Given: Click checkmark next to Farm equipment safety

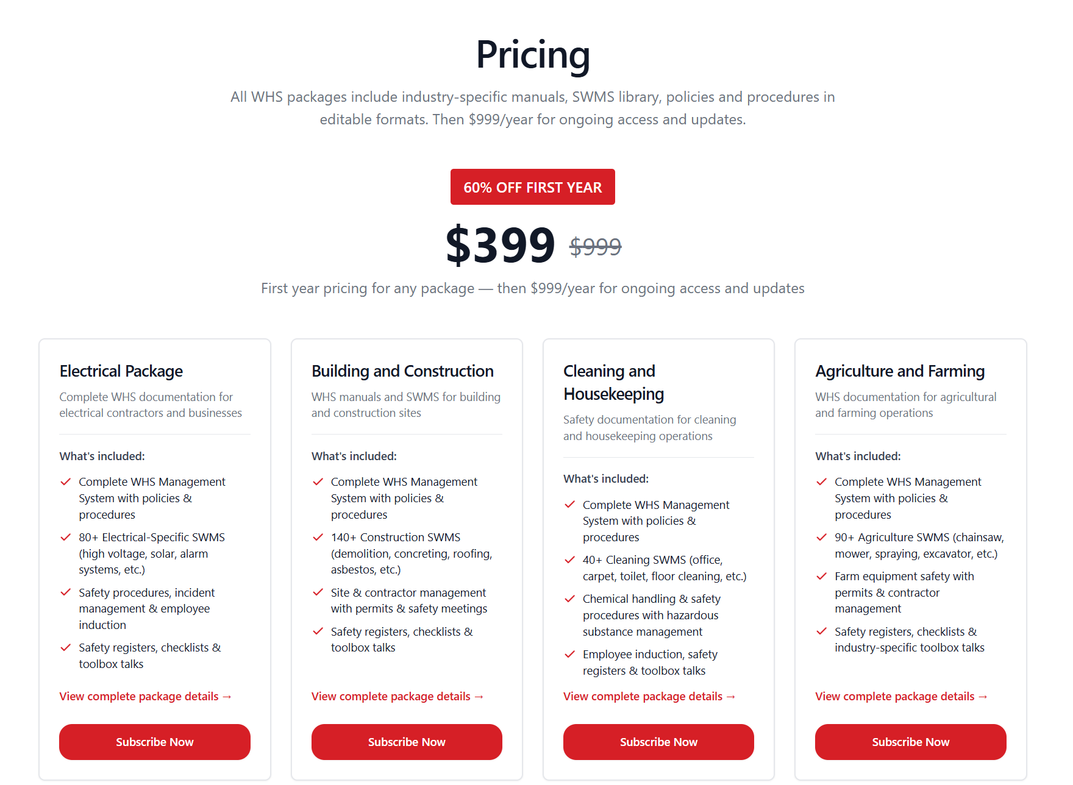Looking at the screenshot, I should pos(822,577).
